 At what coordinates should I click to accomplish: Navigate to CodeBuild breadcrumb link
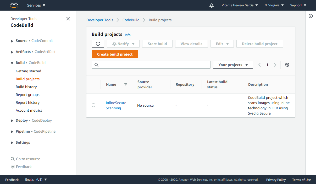pyautogui.click(x=131, y=20)
